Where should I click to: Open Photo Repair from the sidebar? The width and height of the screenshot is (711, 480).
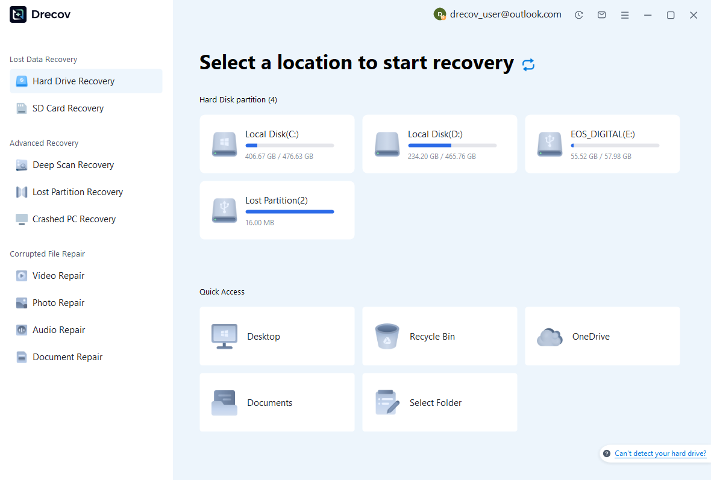point(57,302)
